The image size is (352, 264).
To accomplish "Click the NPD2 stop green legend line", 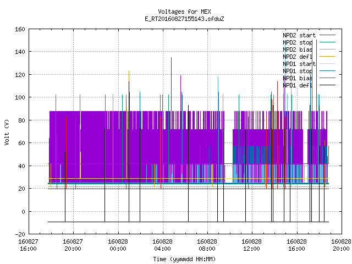I will (327, 42).
